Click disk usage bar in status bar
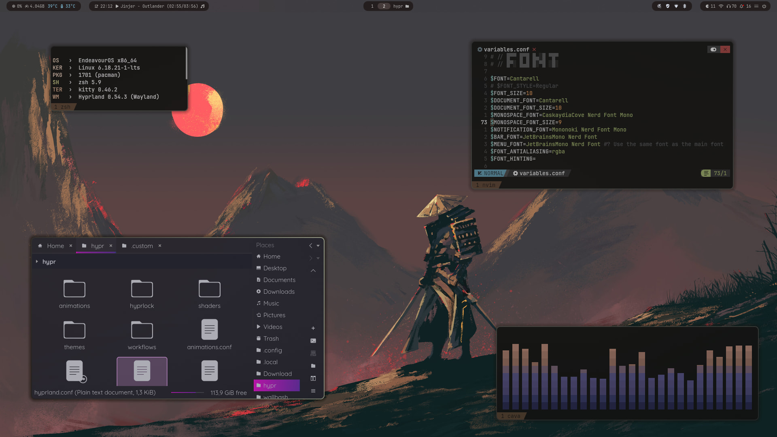 point(187,392)
